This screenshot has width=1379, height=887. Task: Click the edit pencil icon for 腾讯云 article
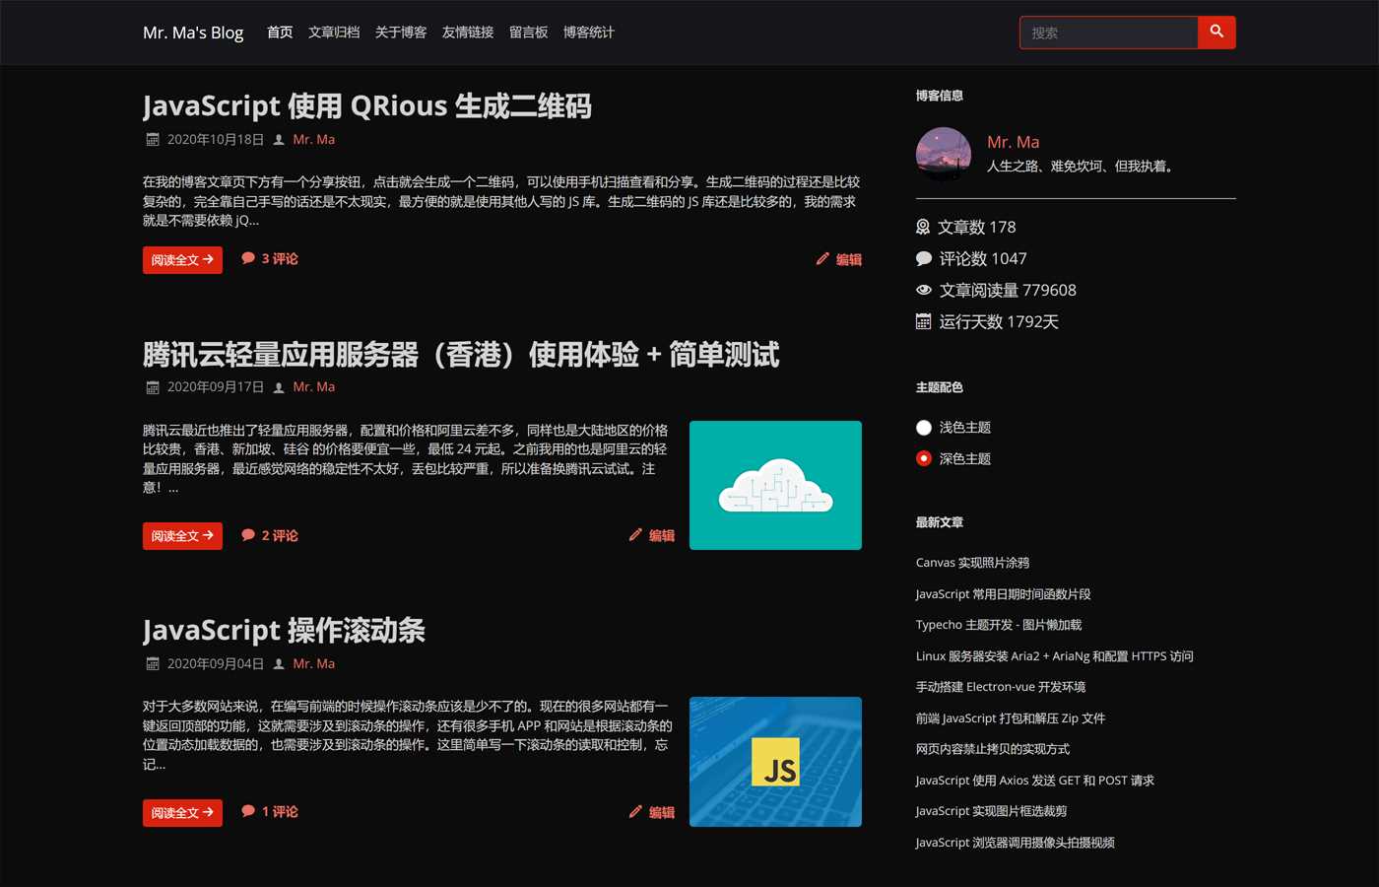click(636, 534)
